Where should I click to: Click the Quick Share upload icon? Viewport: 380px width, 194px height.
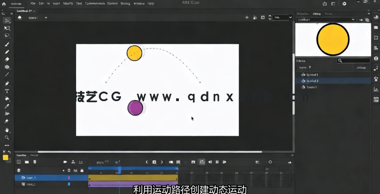pyautogui.click(x=325, y=4)
